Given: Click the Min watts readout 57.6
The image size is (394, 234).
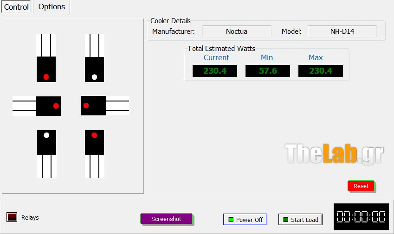Looking at the screenshot, I should (268, 71).
